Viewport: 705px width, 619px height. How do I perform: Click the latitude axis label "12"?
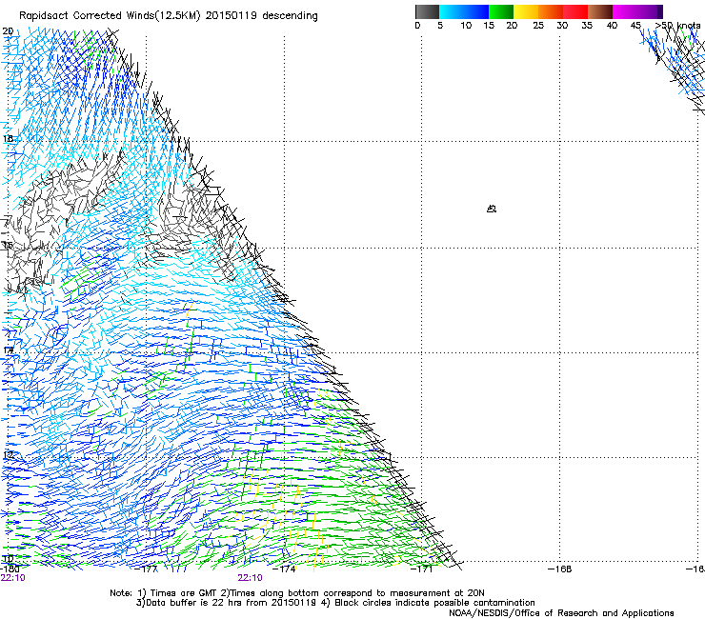(x=8, y=455)
